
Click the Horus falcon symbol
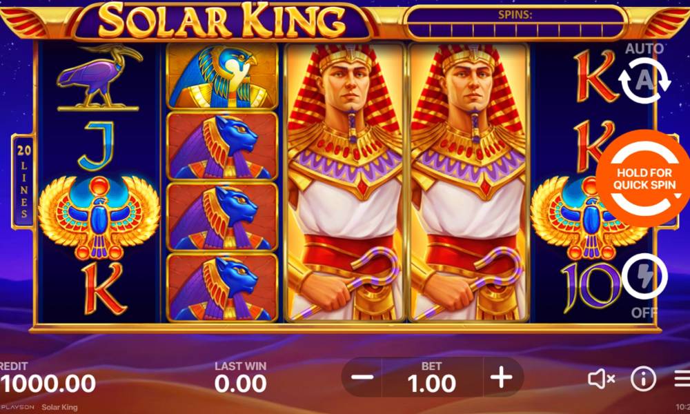[222, 77]
